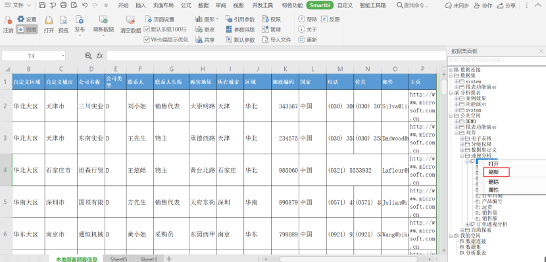Image resolution: width=546 pixels, height=262 pixels.
Task: Click the print preview icon in quick access
Action: (x=74, y=5)
